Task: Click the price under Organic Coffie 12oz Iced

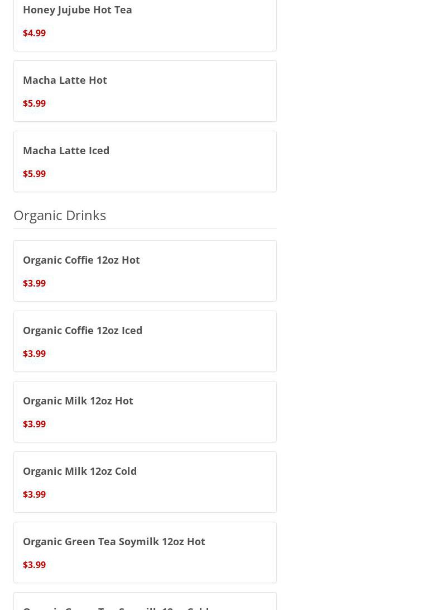Action: pyautogui.click(x=34, y=354)
